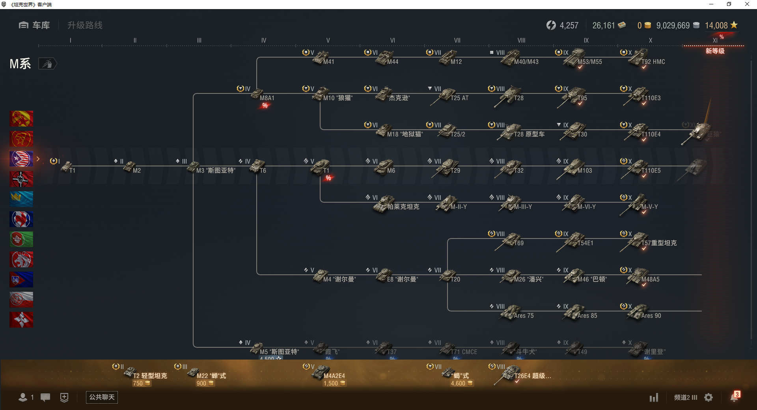Click the 14,008 free experience counter
The image size is (757, 410).
(721, 25)
